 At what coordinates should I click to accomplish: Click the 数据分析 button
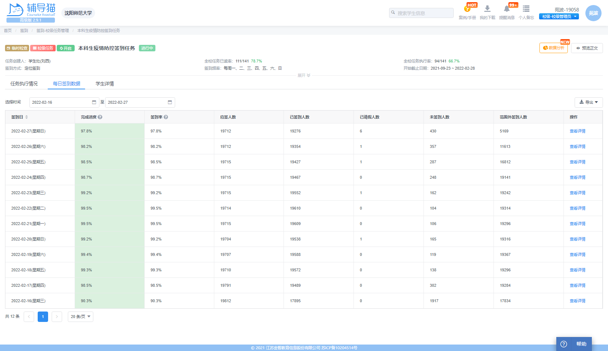pyautogui.click(x=553, y=48)
